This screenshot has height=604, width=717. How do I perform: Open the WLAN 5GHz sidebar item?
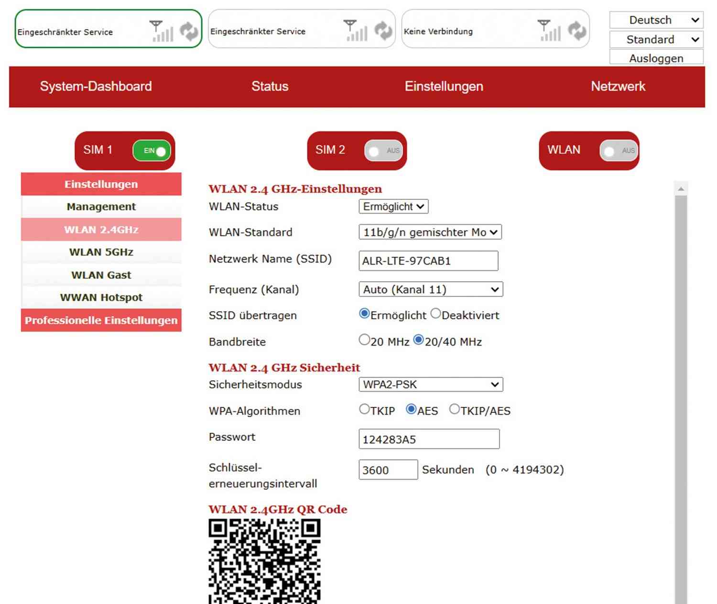pos(101,252)
